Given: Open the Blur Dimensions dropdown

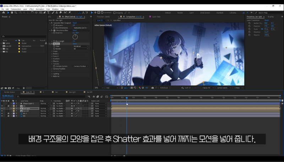Looking at the screenshot, I should point(81,28).
